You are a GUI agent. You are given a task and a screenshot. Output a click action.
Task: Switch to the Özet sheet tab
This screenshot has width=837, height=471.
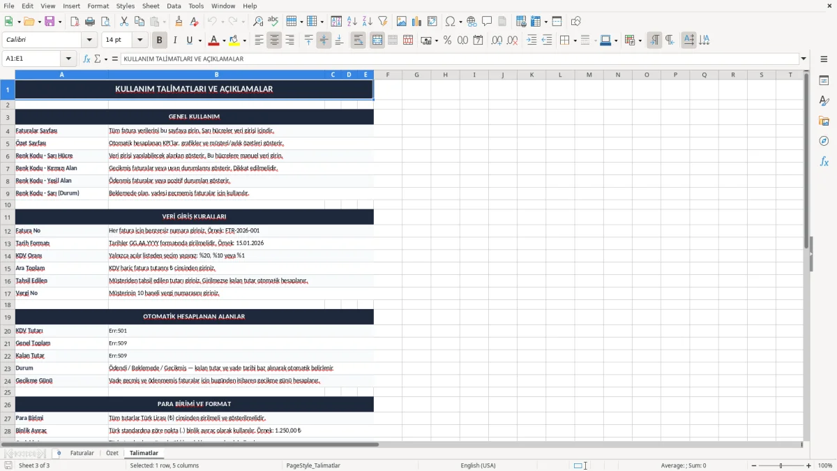pyautogui.click(x=112, y=453)
